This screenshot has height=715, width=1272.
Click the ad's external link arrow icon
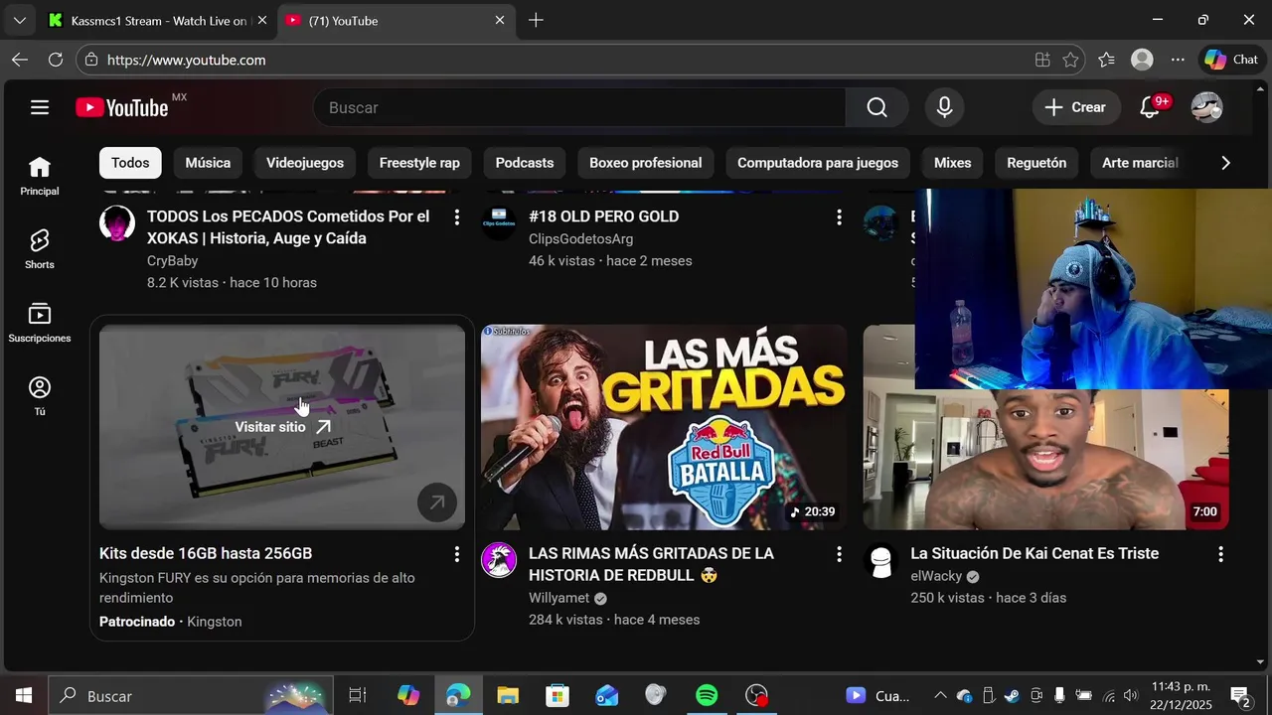437,502
